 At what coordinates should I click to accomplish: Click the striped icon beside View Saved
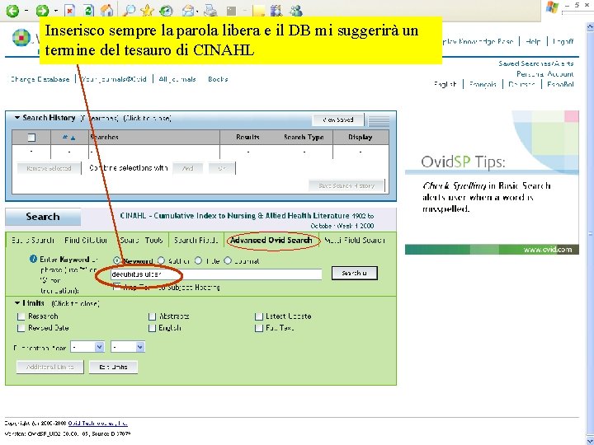click(x=379, y=120)
